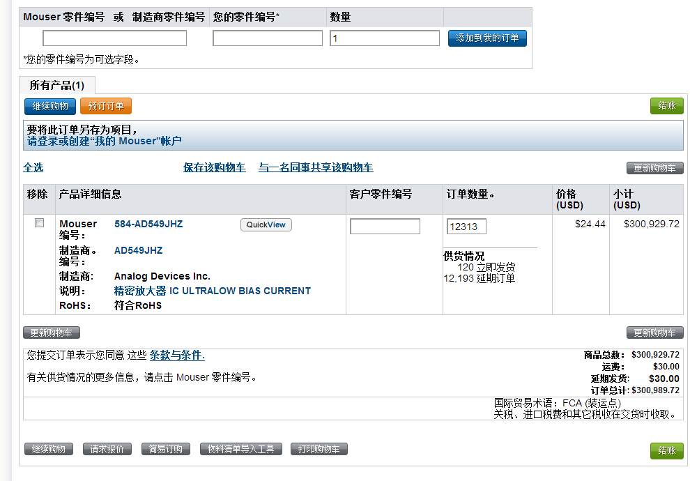Open the 物料清单导入工具 button
Viewport: 690px width, 481px height.
[240, 449]
